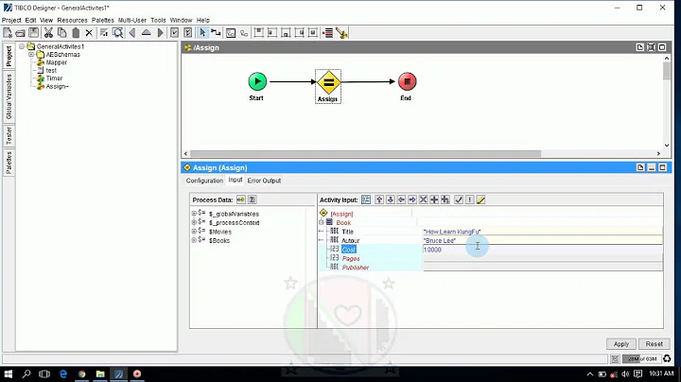Open the Palettes menu

tap(102, 20)
